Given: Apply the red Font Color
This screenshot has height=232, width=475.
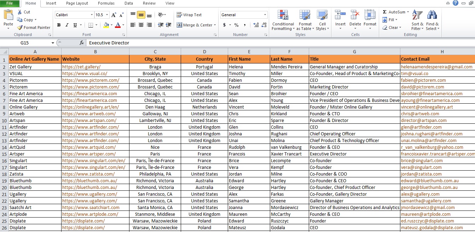Looking at the screenshot, I should pyautogui.click(x=117, y=25).
